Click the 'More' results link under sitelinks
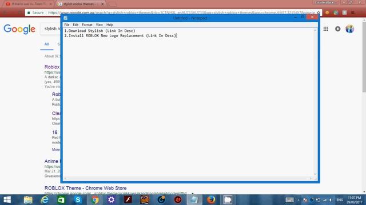Image resolution: width=366 pixels, height=205 pixels. pos(56,149)
